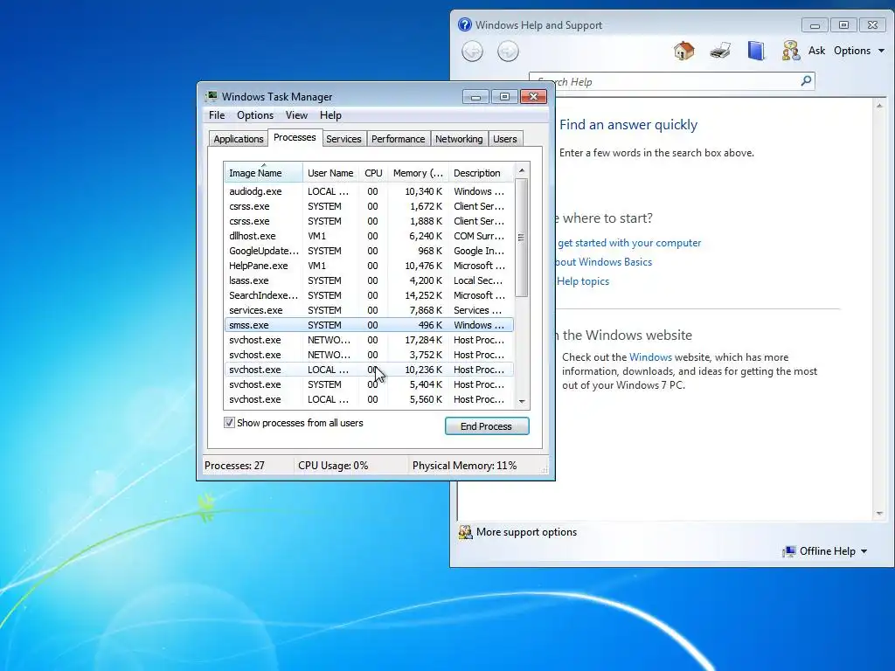Select the Processes tab
Image resolution: width=895 pixels, height=671 pixels.
[295, 137]
